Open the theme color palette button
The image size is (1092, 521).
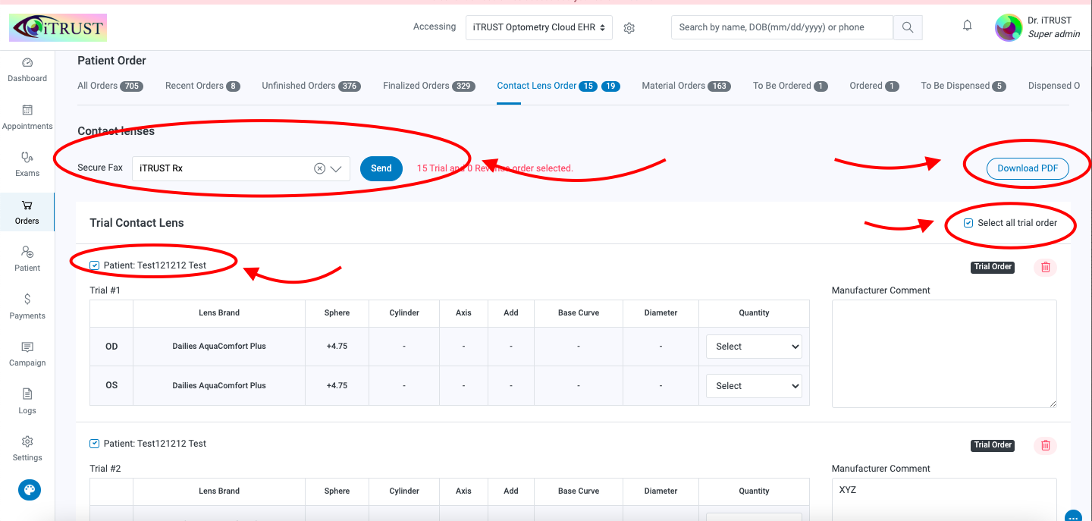(30, 490)
